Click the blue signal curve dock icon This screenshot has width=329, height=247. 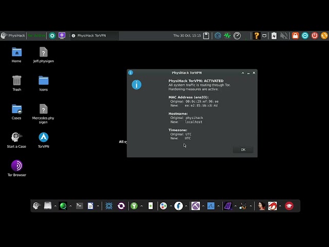pyautogui.click(x=211, y=206)
